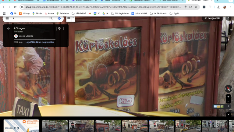Expand the Egyéb bookmarks folder
The width and height of the screenshot is (234, 132).
coord(175,13)
